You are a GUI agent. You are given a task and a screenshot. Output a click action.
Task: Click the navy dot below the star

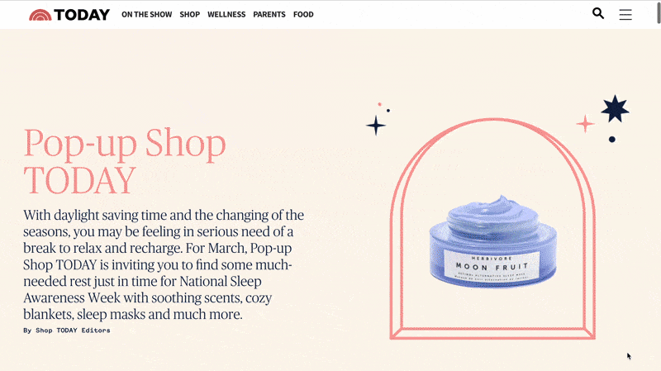(611, 140)
